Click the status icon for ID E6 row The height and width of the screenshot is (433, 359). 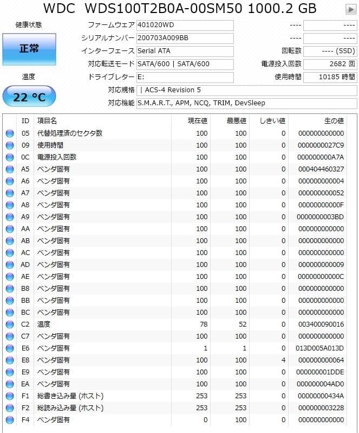click(x=10, y=348)
